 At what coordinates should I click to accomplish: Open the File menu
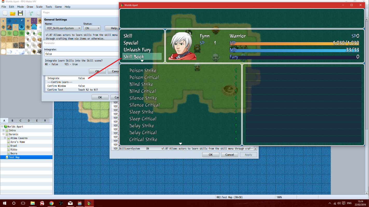click(x=4, y=7)
